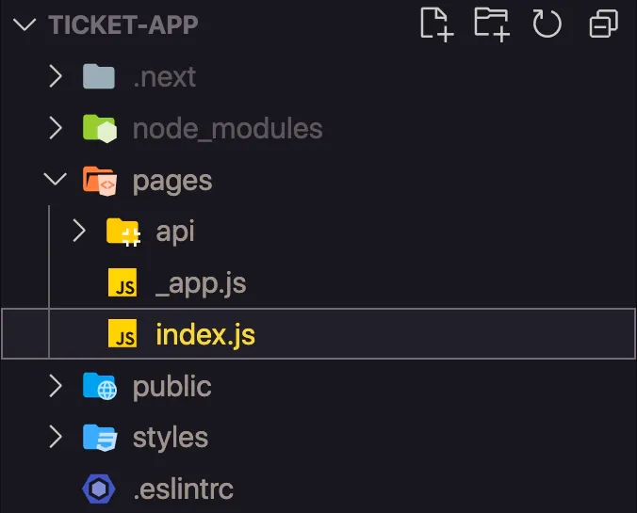Viewport: 637px width, 513px height.
Task: Collapse all folders in explorer
Action: click(604, 24)
